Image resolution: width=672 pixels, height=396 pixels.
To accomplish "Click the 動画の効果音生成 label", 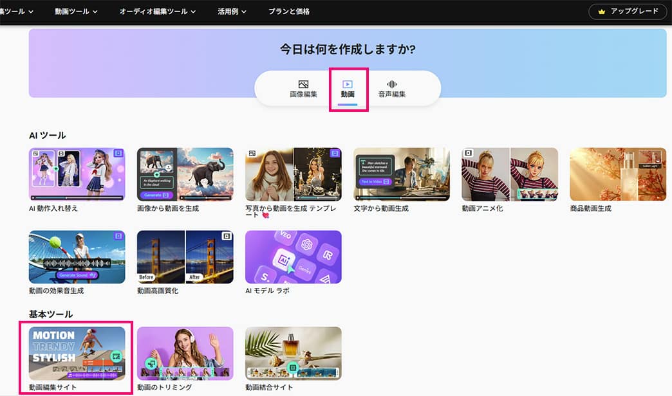I will (x=56, y=291).
